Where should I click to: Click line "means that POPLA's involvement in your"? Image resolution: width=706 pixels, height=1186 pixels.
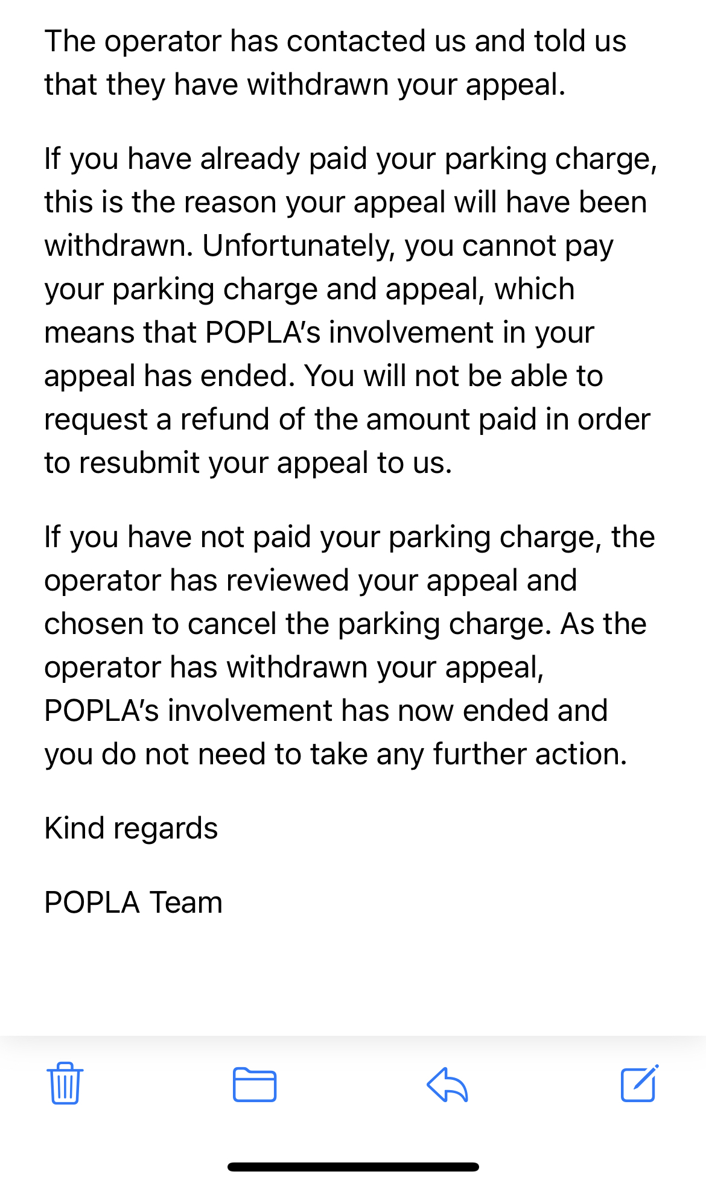pos(319,332)
